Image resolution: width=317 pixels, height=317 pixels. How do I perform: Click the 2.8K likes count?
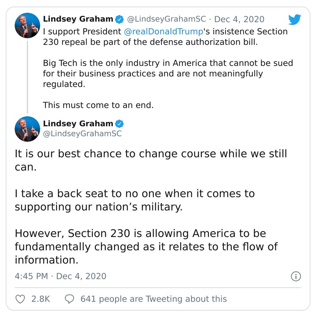[40, 299]
